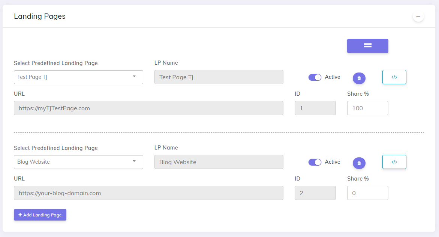Image resolution: width=439 pixels, height=237 pixels.
Task: Open the Test Page TJ predefined dropdown
Action: (78, 77)
